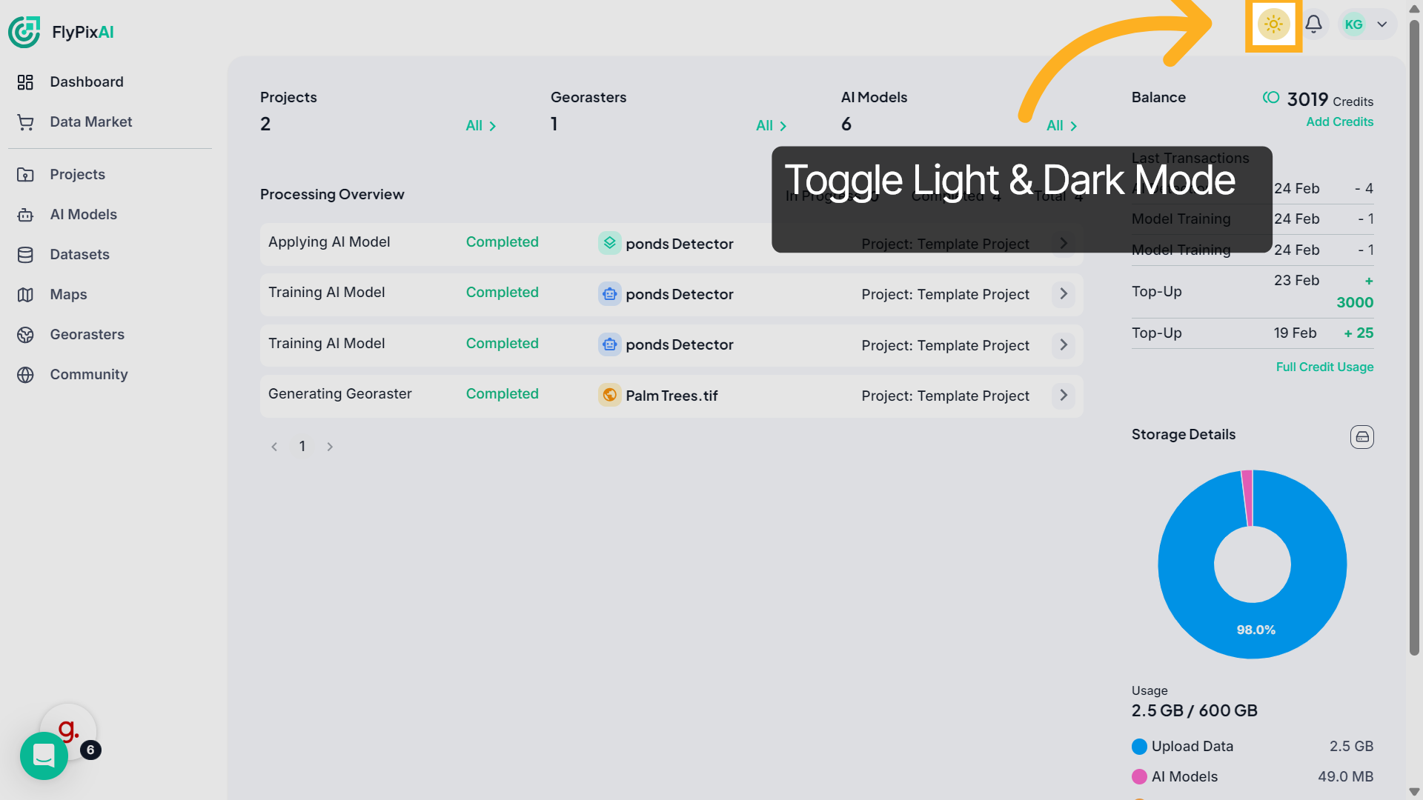This screenshot has width=1423, height=800.
Task: Toggle light and dark mode sun icon
Action: (1273, 24)
